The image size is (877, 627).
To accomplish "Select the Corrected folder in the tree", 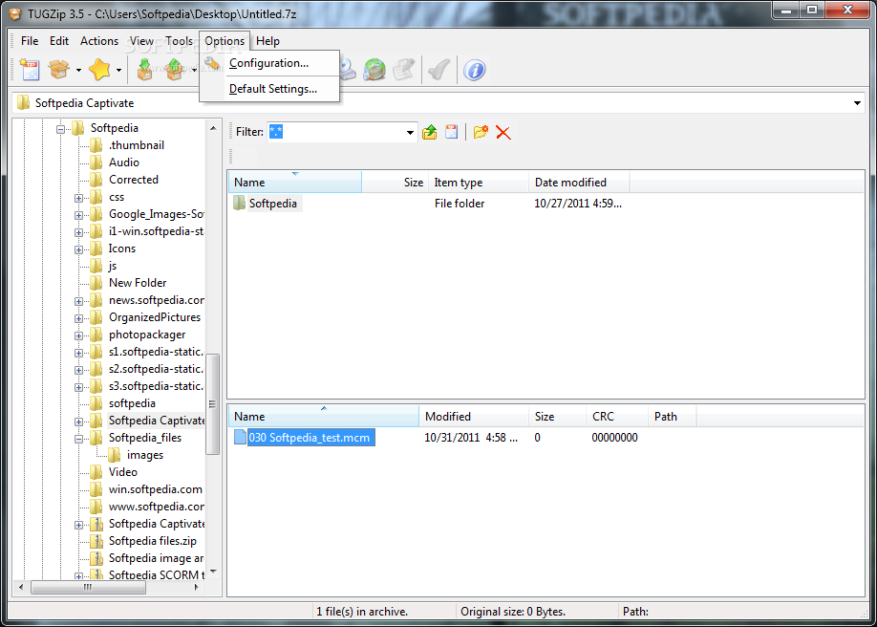I will (134, 180).
